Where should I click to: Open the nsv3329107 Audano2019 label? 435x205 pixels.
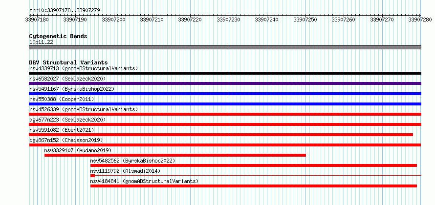[78, 150]
